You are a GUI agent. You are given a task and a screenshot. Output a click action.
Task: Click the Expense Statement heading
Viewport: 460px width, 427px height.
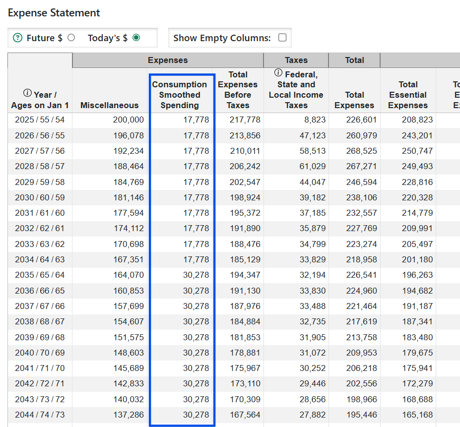point(54,13)
